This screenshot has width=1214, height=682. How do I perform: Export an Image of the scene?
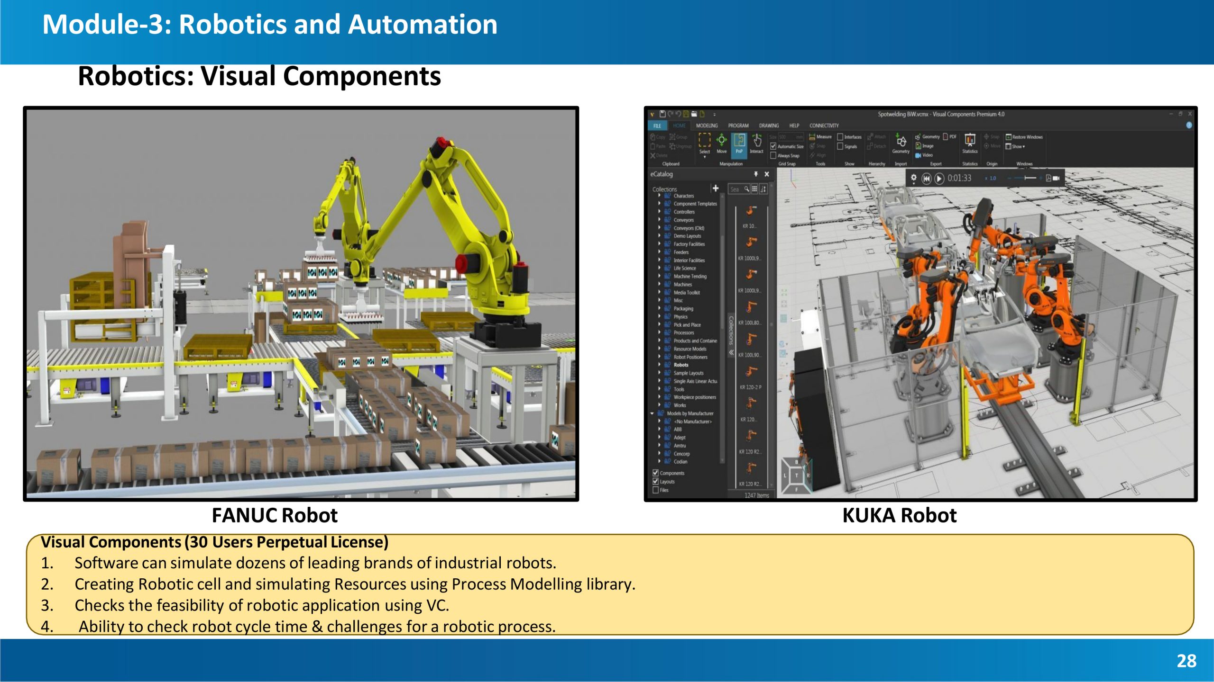point(924,146)
